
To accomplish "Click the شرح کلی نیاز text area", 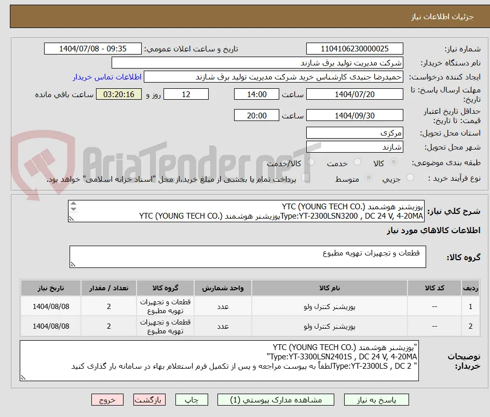I will pos(246,211).
